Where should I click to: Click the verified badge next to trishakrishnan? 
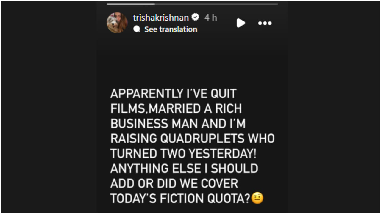pos(195,17)
